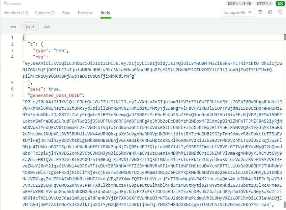Open the Raw response tab
The height and width of the screenshot is (210, 286).
[x=66, y=12]
